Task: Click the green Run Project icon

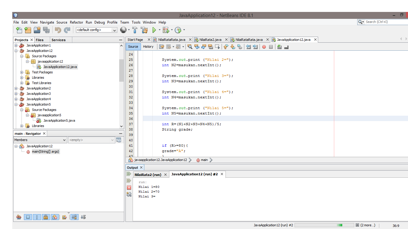Action: pyautogui.click(x=154, y=30)
